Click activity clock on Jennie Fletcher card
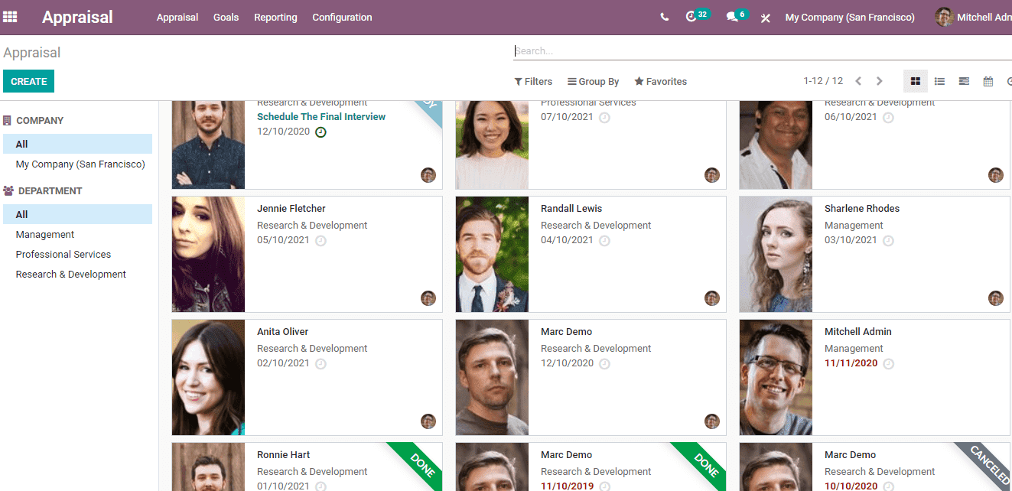1012x491 pixels. (x=321, y=241)
